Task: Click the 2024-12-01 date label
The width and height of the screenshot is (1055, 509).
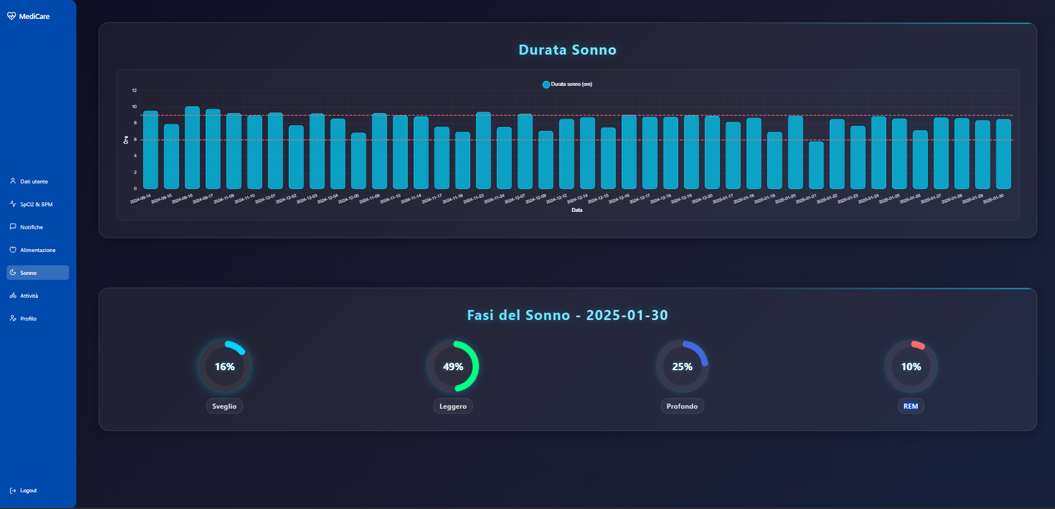Action: click(265, 199)
